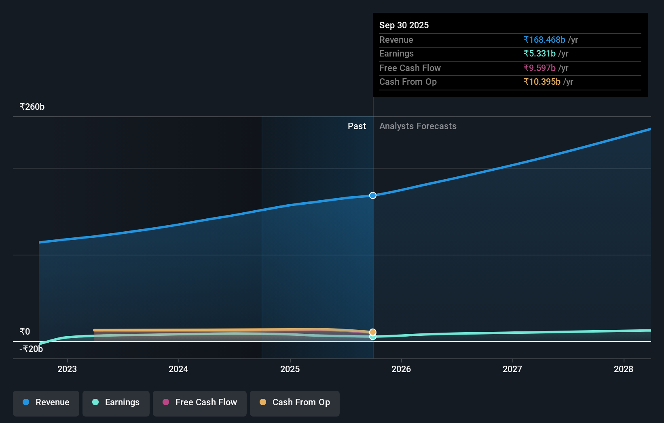Toggle the Free Cash Flow series visibility
664x423 pixels.
[x=199, y=402]
